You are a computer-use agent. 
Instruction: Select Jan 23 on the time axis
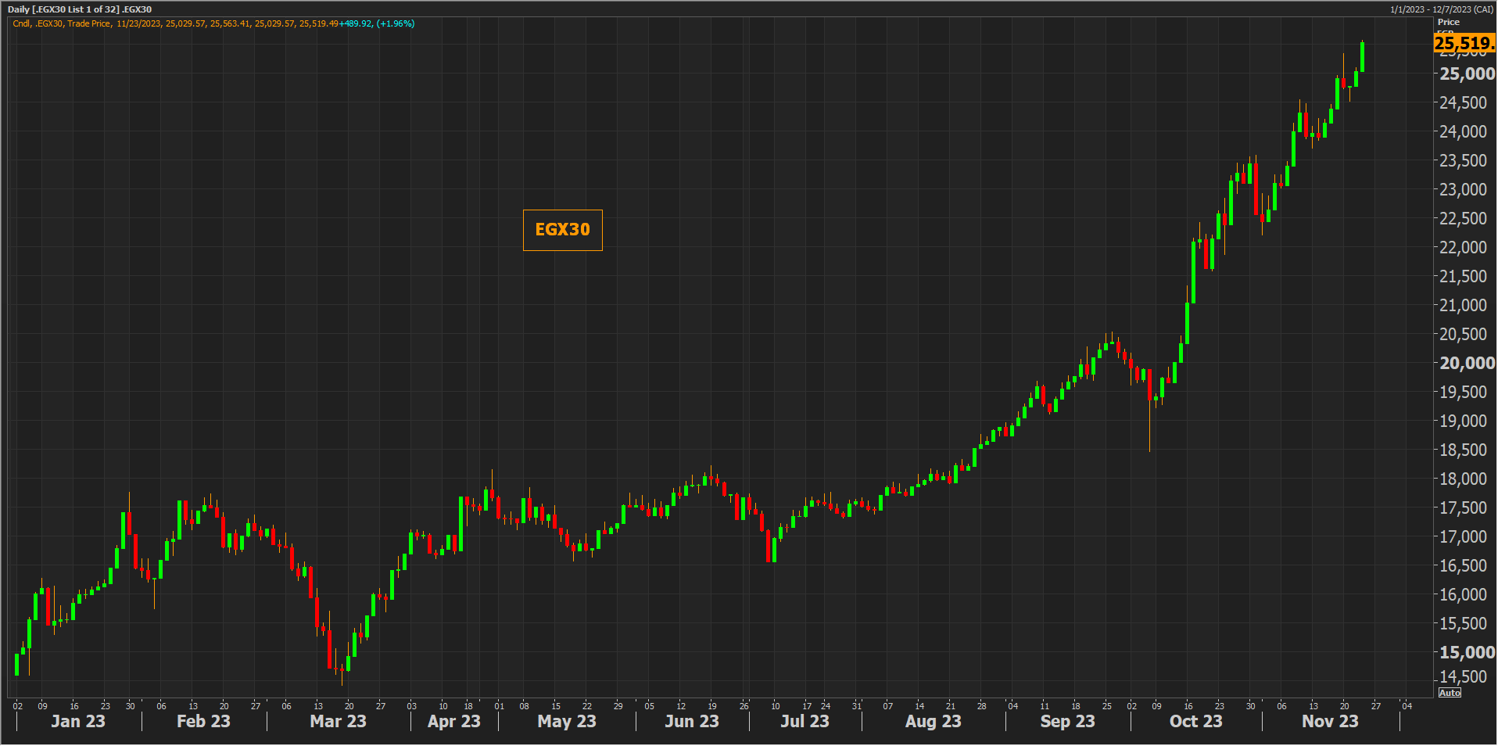point(78,721)
